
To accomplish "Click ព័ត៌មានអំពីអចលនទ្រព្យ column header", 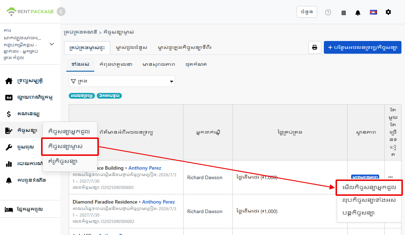I will pos(126,133).
